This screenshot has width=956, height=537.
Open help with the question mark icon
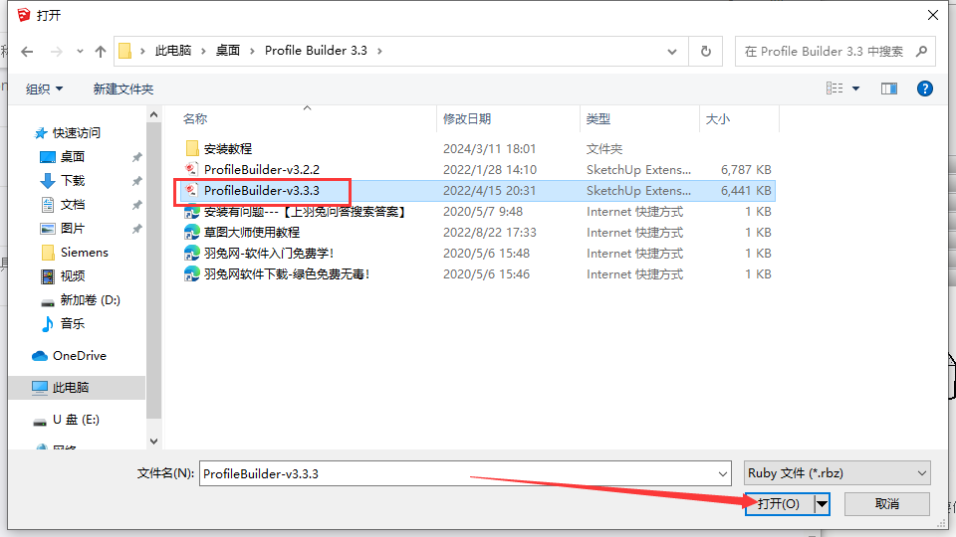click(924, 89)
